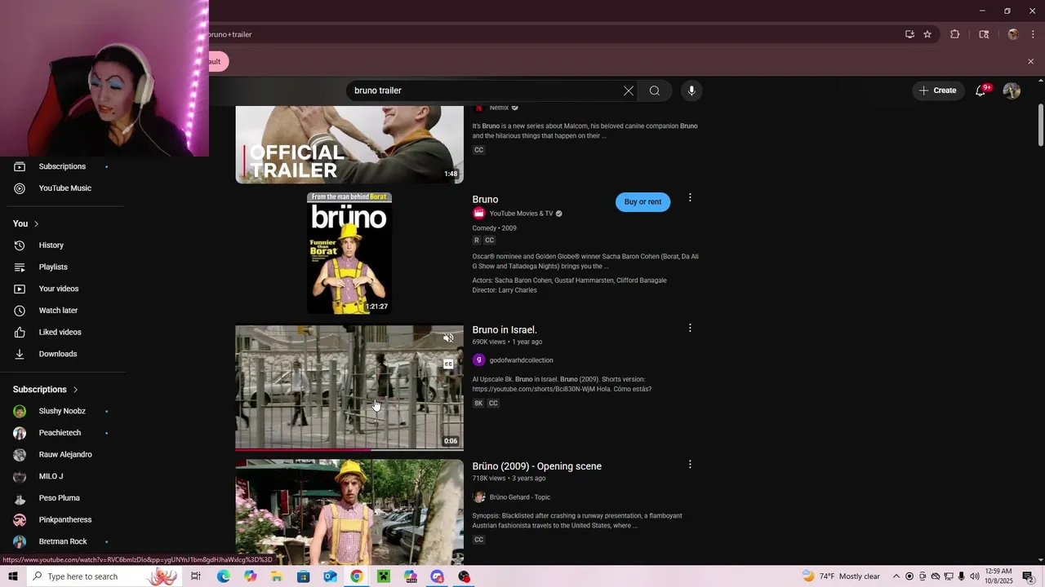Click the magnifier search button

(x=655, y=90)
